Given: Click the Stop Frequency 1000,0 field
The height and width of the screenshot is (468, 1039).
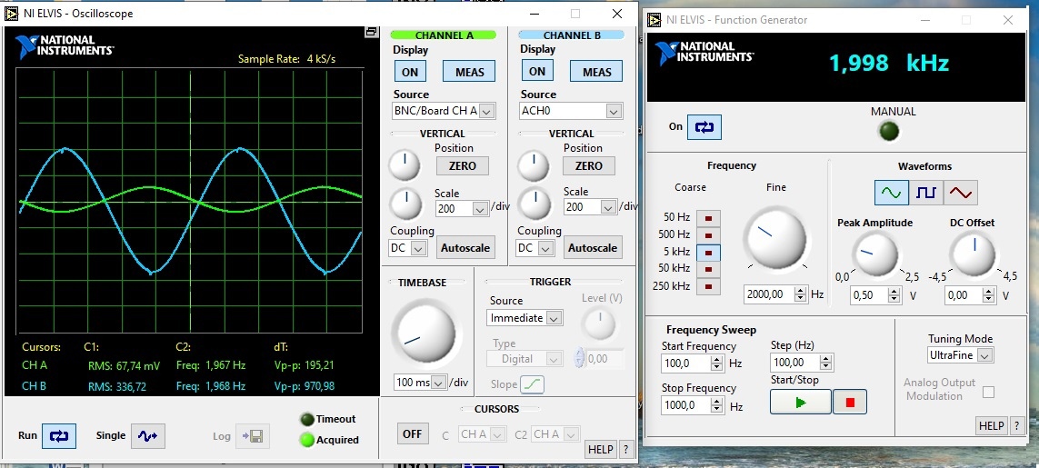Looking at the screenshot, I should pyautogui.click(x=685, y=405).
